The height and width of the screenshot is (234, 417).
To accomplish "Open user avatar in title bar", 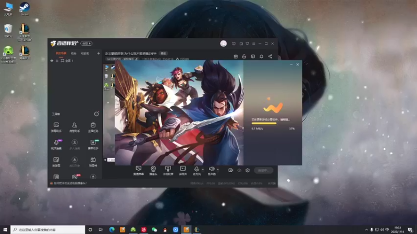I will [224, 44].
